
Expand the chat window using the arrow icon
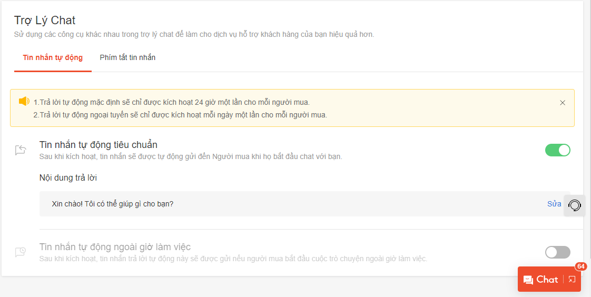click(x=572, y=280)
